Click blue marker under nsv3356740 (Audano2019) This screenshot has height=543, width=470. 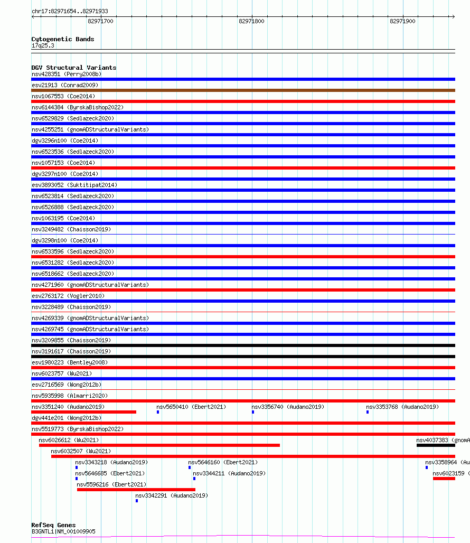(253, 412)
